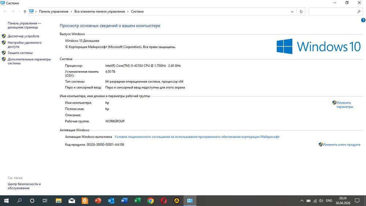Click the Система window title icon
The width and height of the screenshot is (366, 206).
pos(3,3)
